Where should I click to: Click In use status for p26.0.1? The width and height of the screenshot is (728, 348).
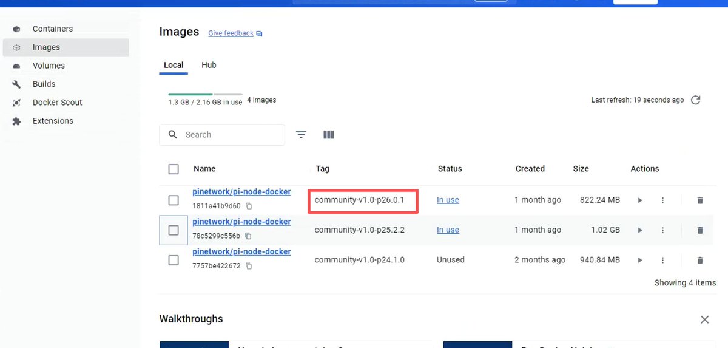tap(448, 200)
